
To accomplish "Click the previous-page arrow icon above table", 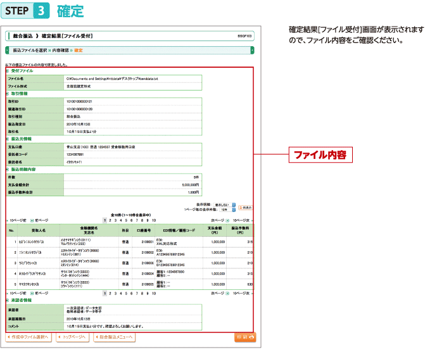I will [x=32, y=220].
